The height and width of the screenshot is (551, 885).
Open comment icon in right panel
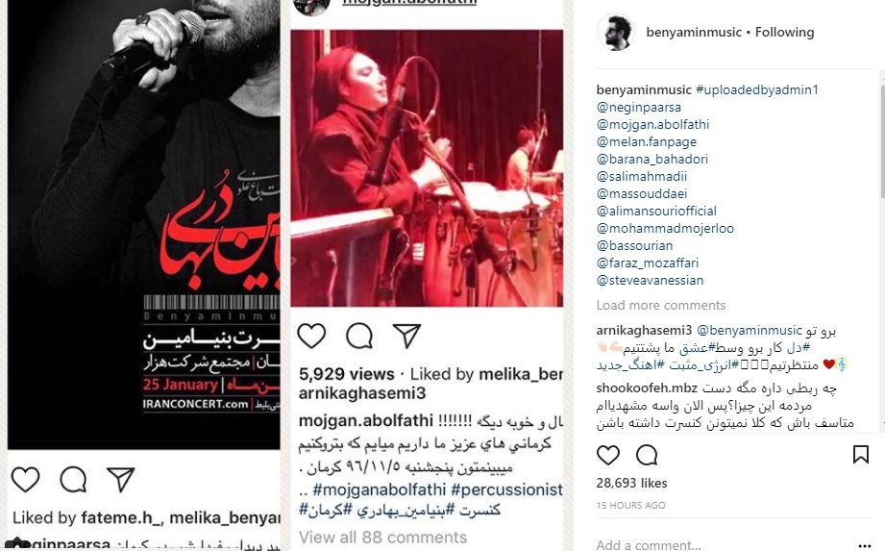tap(647, 455)
